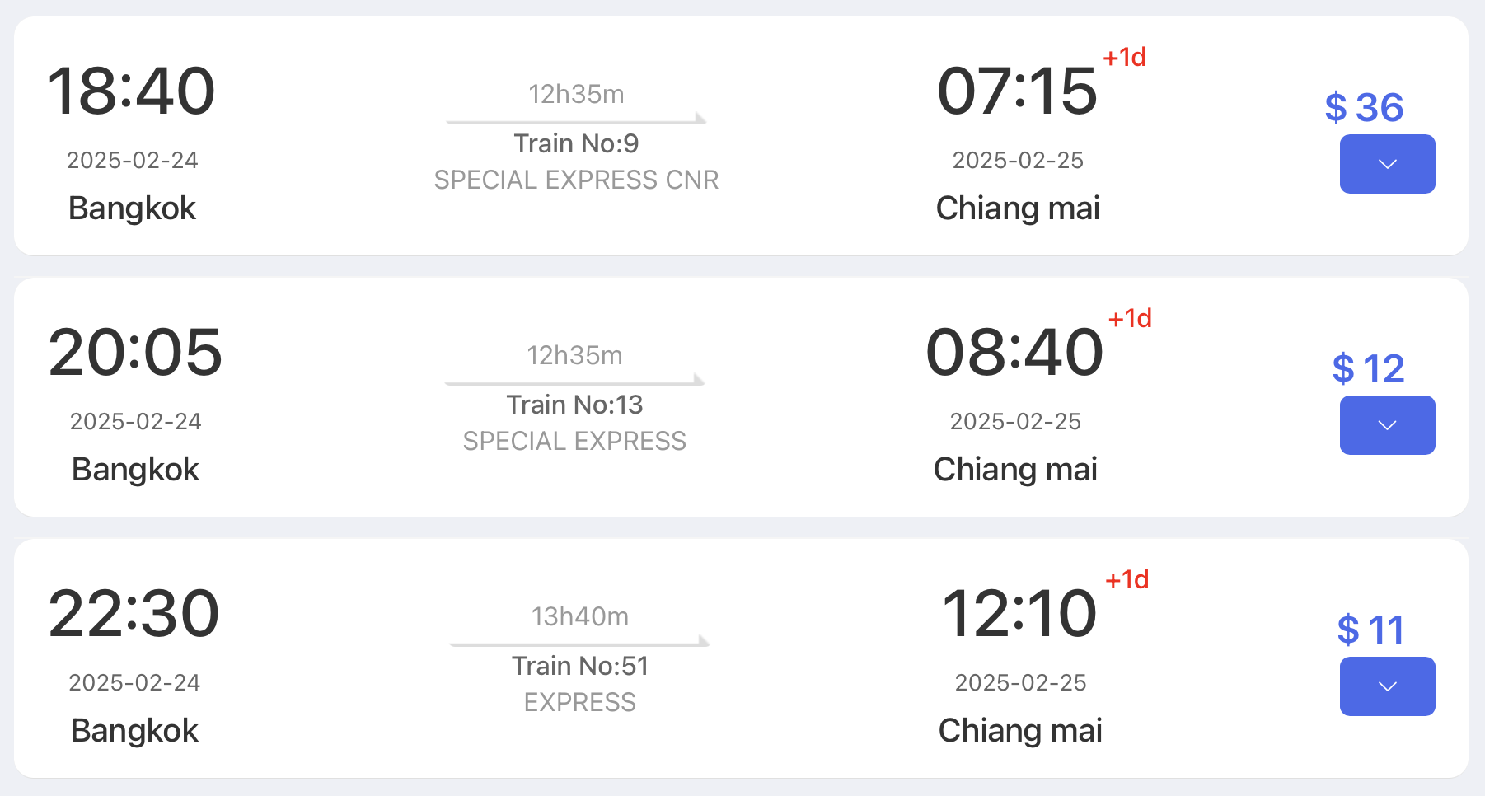Click the +1d badge beside 07:15
The width and height of the screenshot is (1485, 796).
click(x=1124, y=58)
